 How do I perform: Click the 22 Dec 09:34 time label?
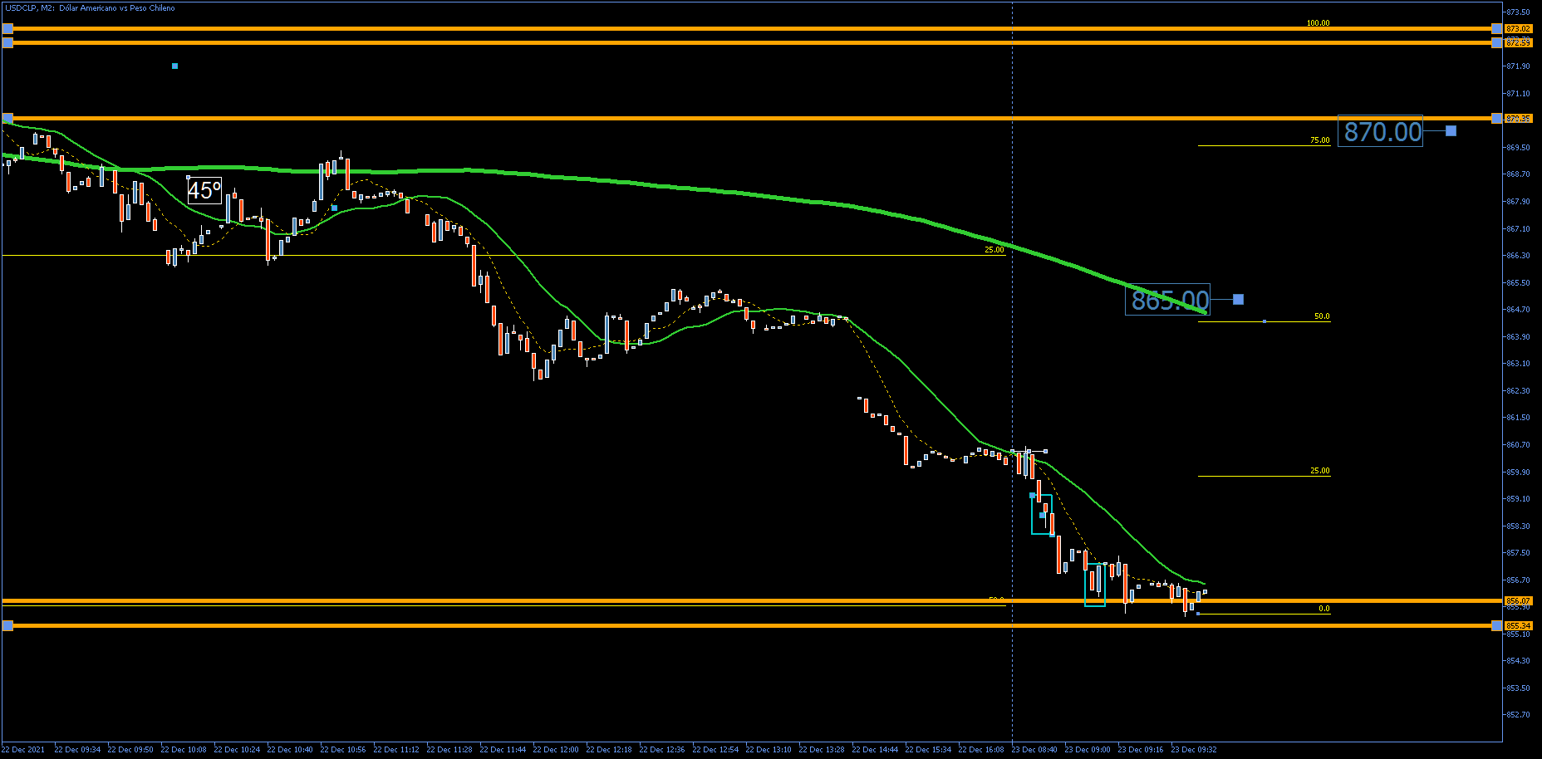(77, 750)
